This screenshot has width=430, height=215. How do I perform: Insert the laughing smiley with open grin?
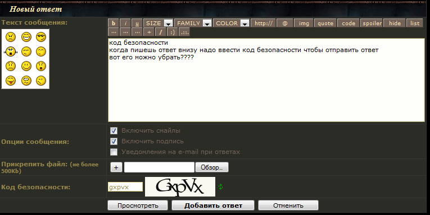(x=26, y=37)
